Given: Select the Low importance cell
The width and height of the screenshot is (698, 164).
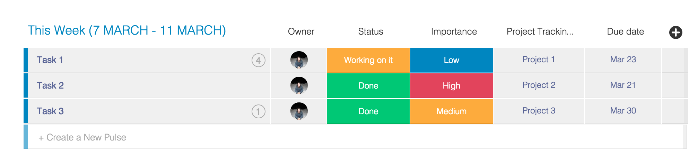Looking at the screenshot, I should [x=452, y=60].
